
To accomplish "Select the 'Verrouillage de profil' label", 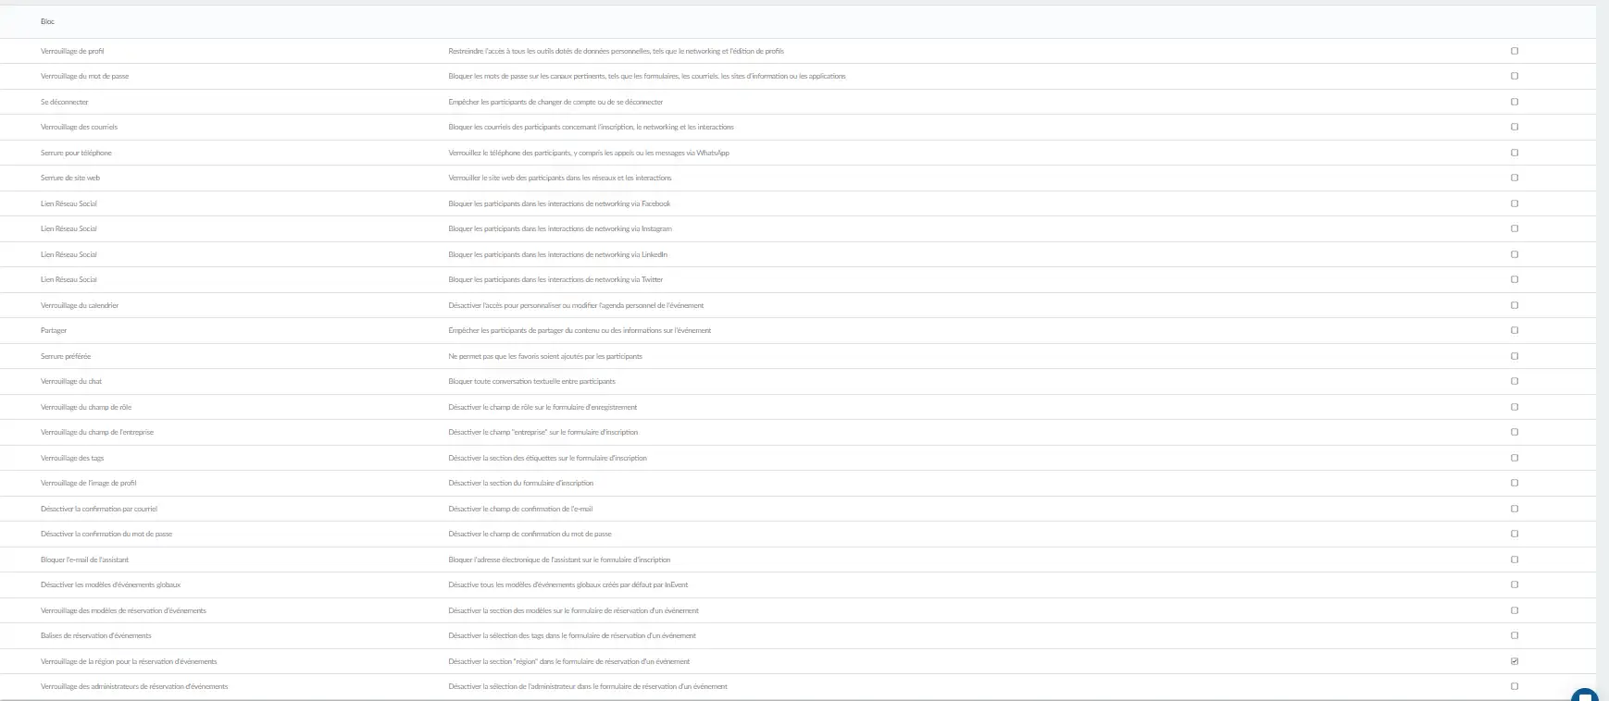I will point(72,51).
